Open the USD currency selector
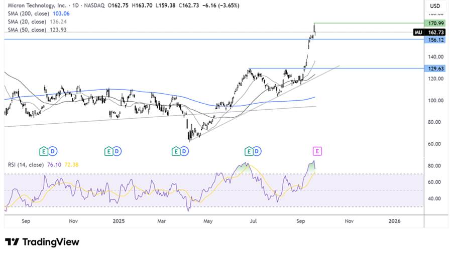The width and height of the screenshot is (453, 256). point(435,6)
